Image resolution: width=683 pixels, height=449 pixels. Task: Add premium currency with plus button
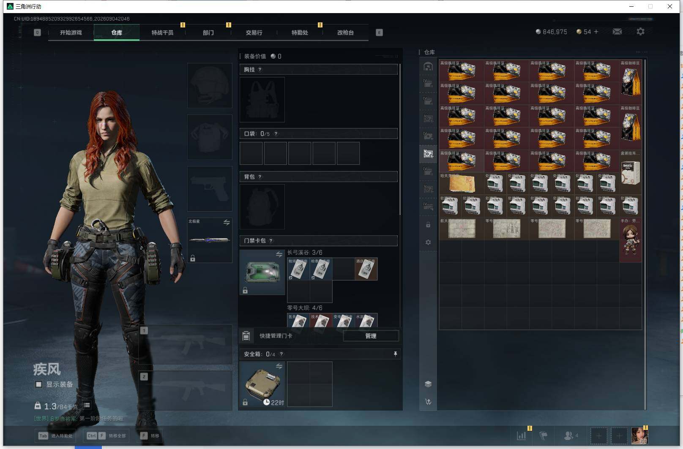596,32
